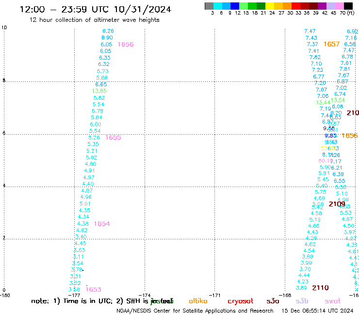The image size is (359, 315).
Task: Click the wave height value 7.02
Action: tap(341, 88)
